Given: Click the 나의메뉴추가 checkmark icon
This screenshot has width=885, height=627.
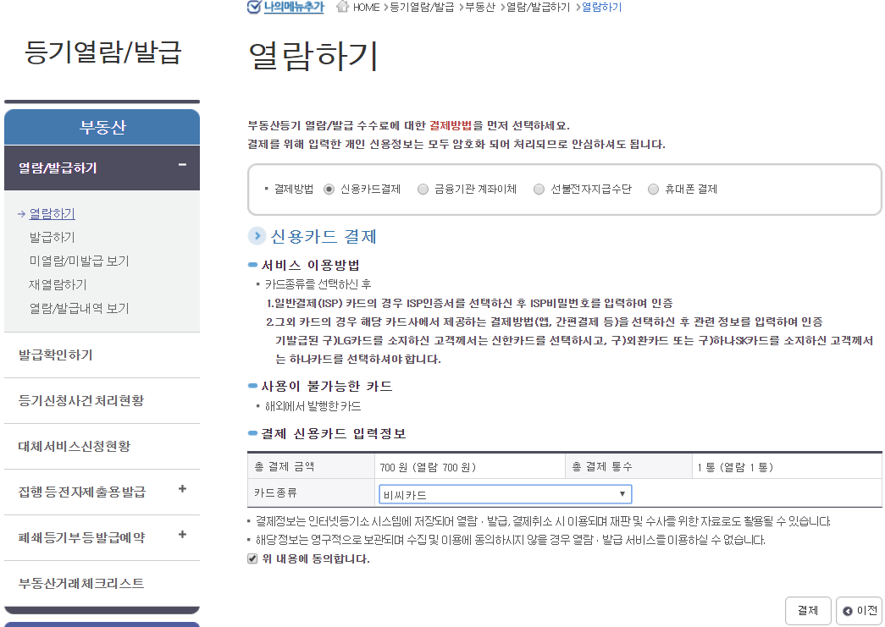Looking at the screenshot, I should [254, 7].
